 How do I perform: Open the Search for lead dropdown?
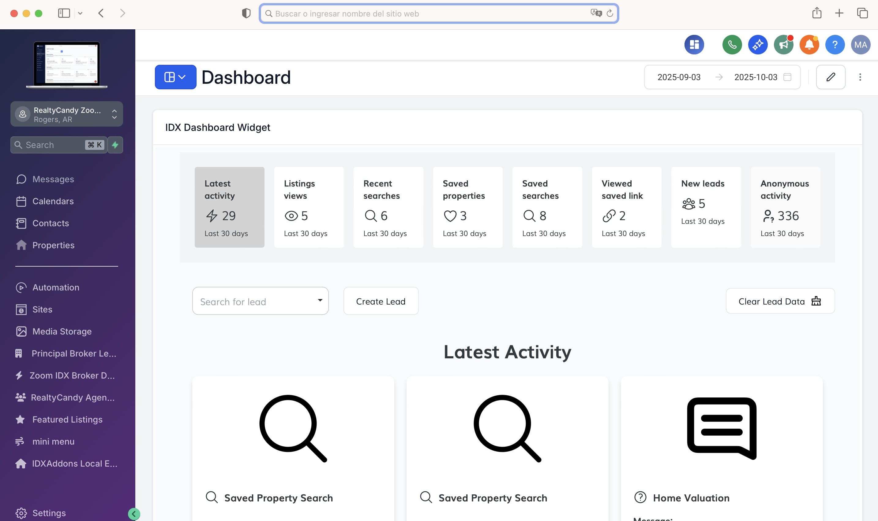tap(260, 301)
